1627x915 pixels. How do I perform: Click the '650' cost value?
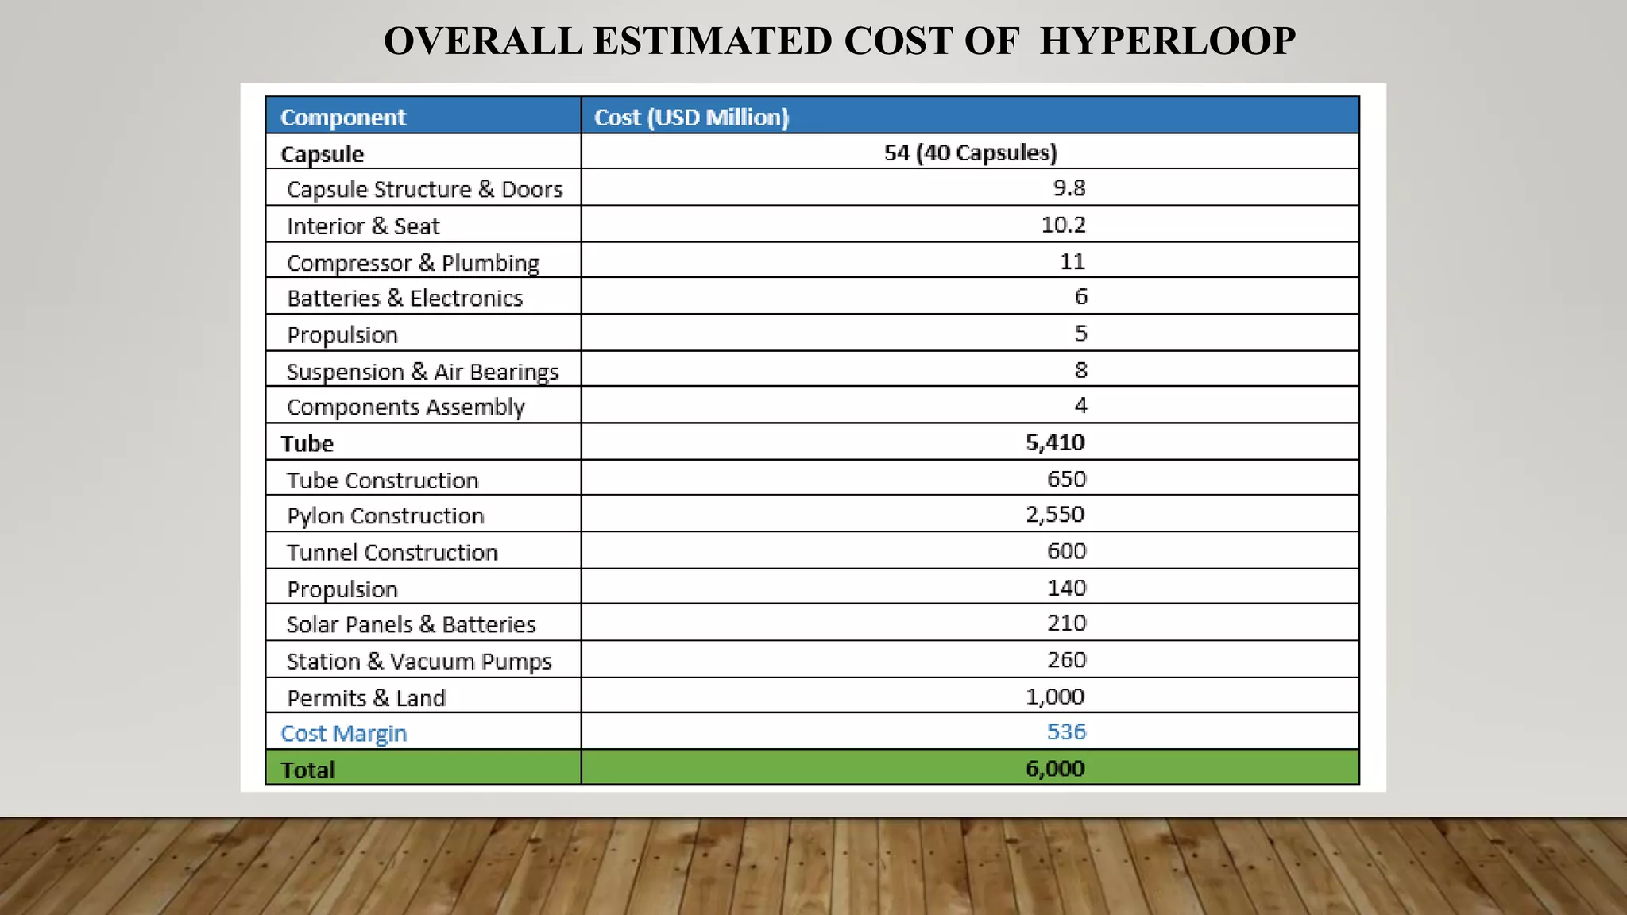(x=1066, y=479)
